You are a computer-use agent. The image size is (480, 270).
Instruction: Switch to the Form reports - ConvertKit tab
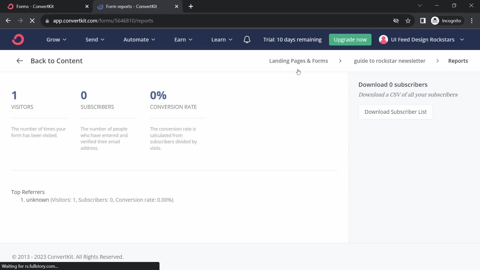[137, 6]
